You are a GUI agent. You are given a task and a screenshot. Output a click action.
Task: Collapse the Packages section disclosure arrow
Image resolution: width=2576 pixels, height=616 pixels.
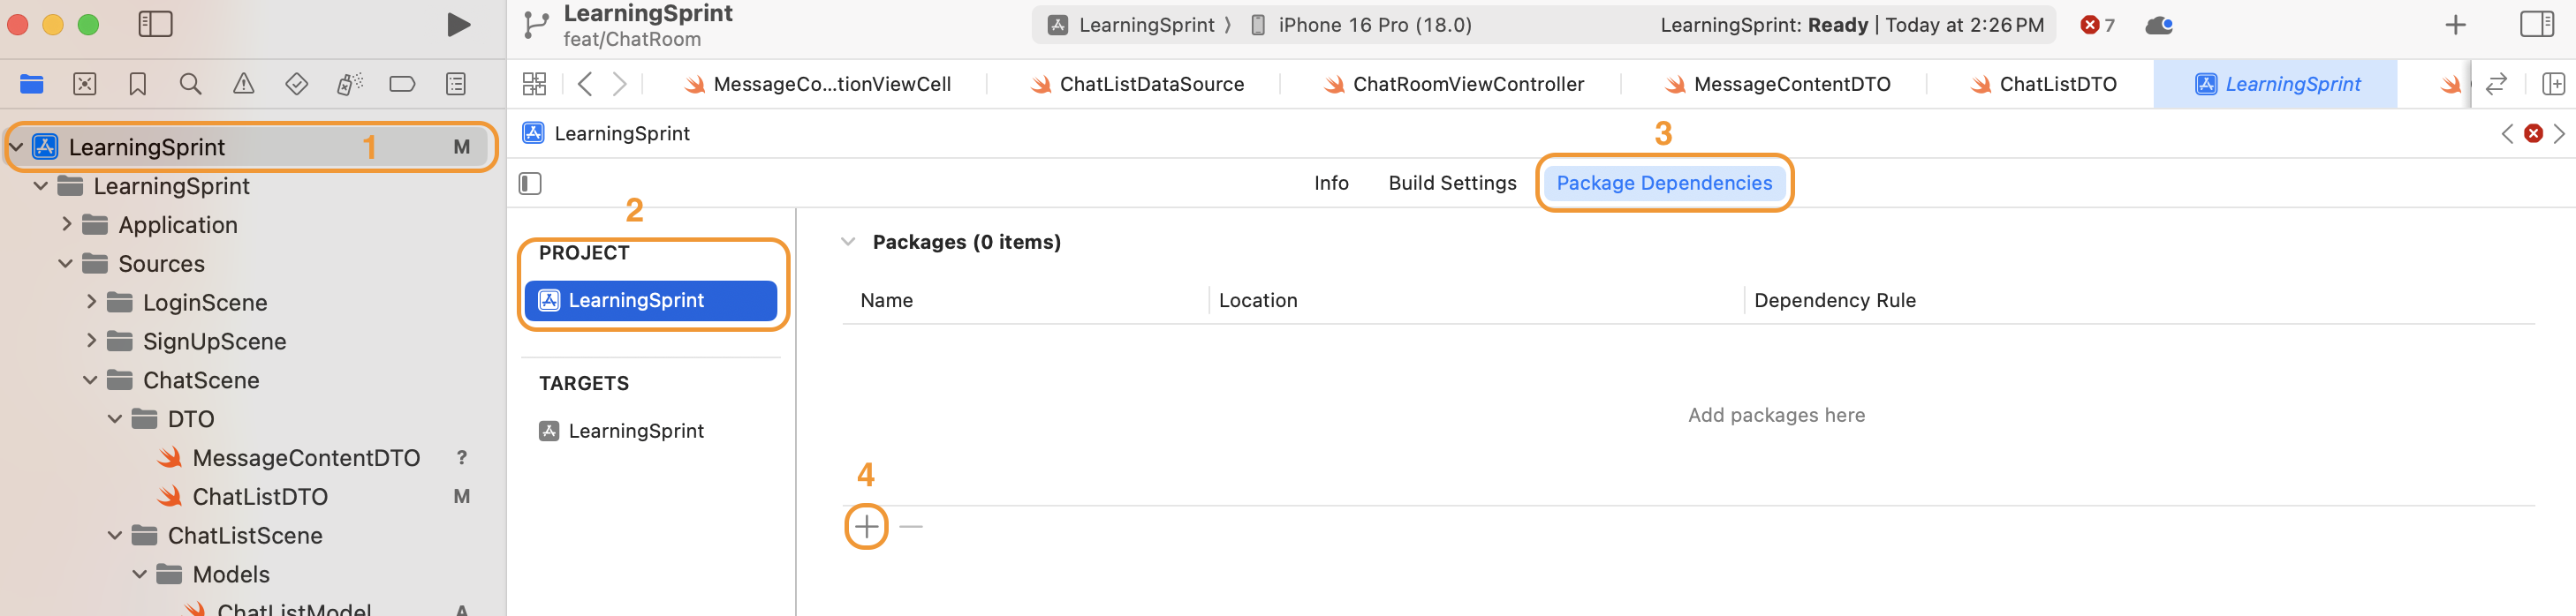pyautogui.click(x=848, y=242)
